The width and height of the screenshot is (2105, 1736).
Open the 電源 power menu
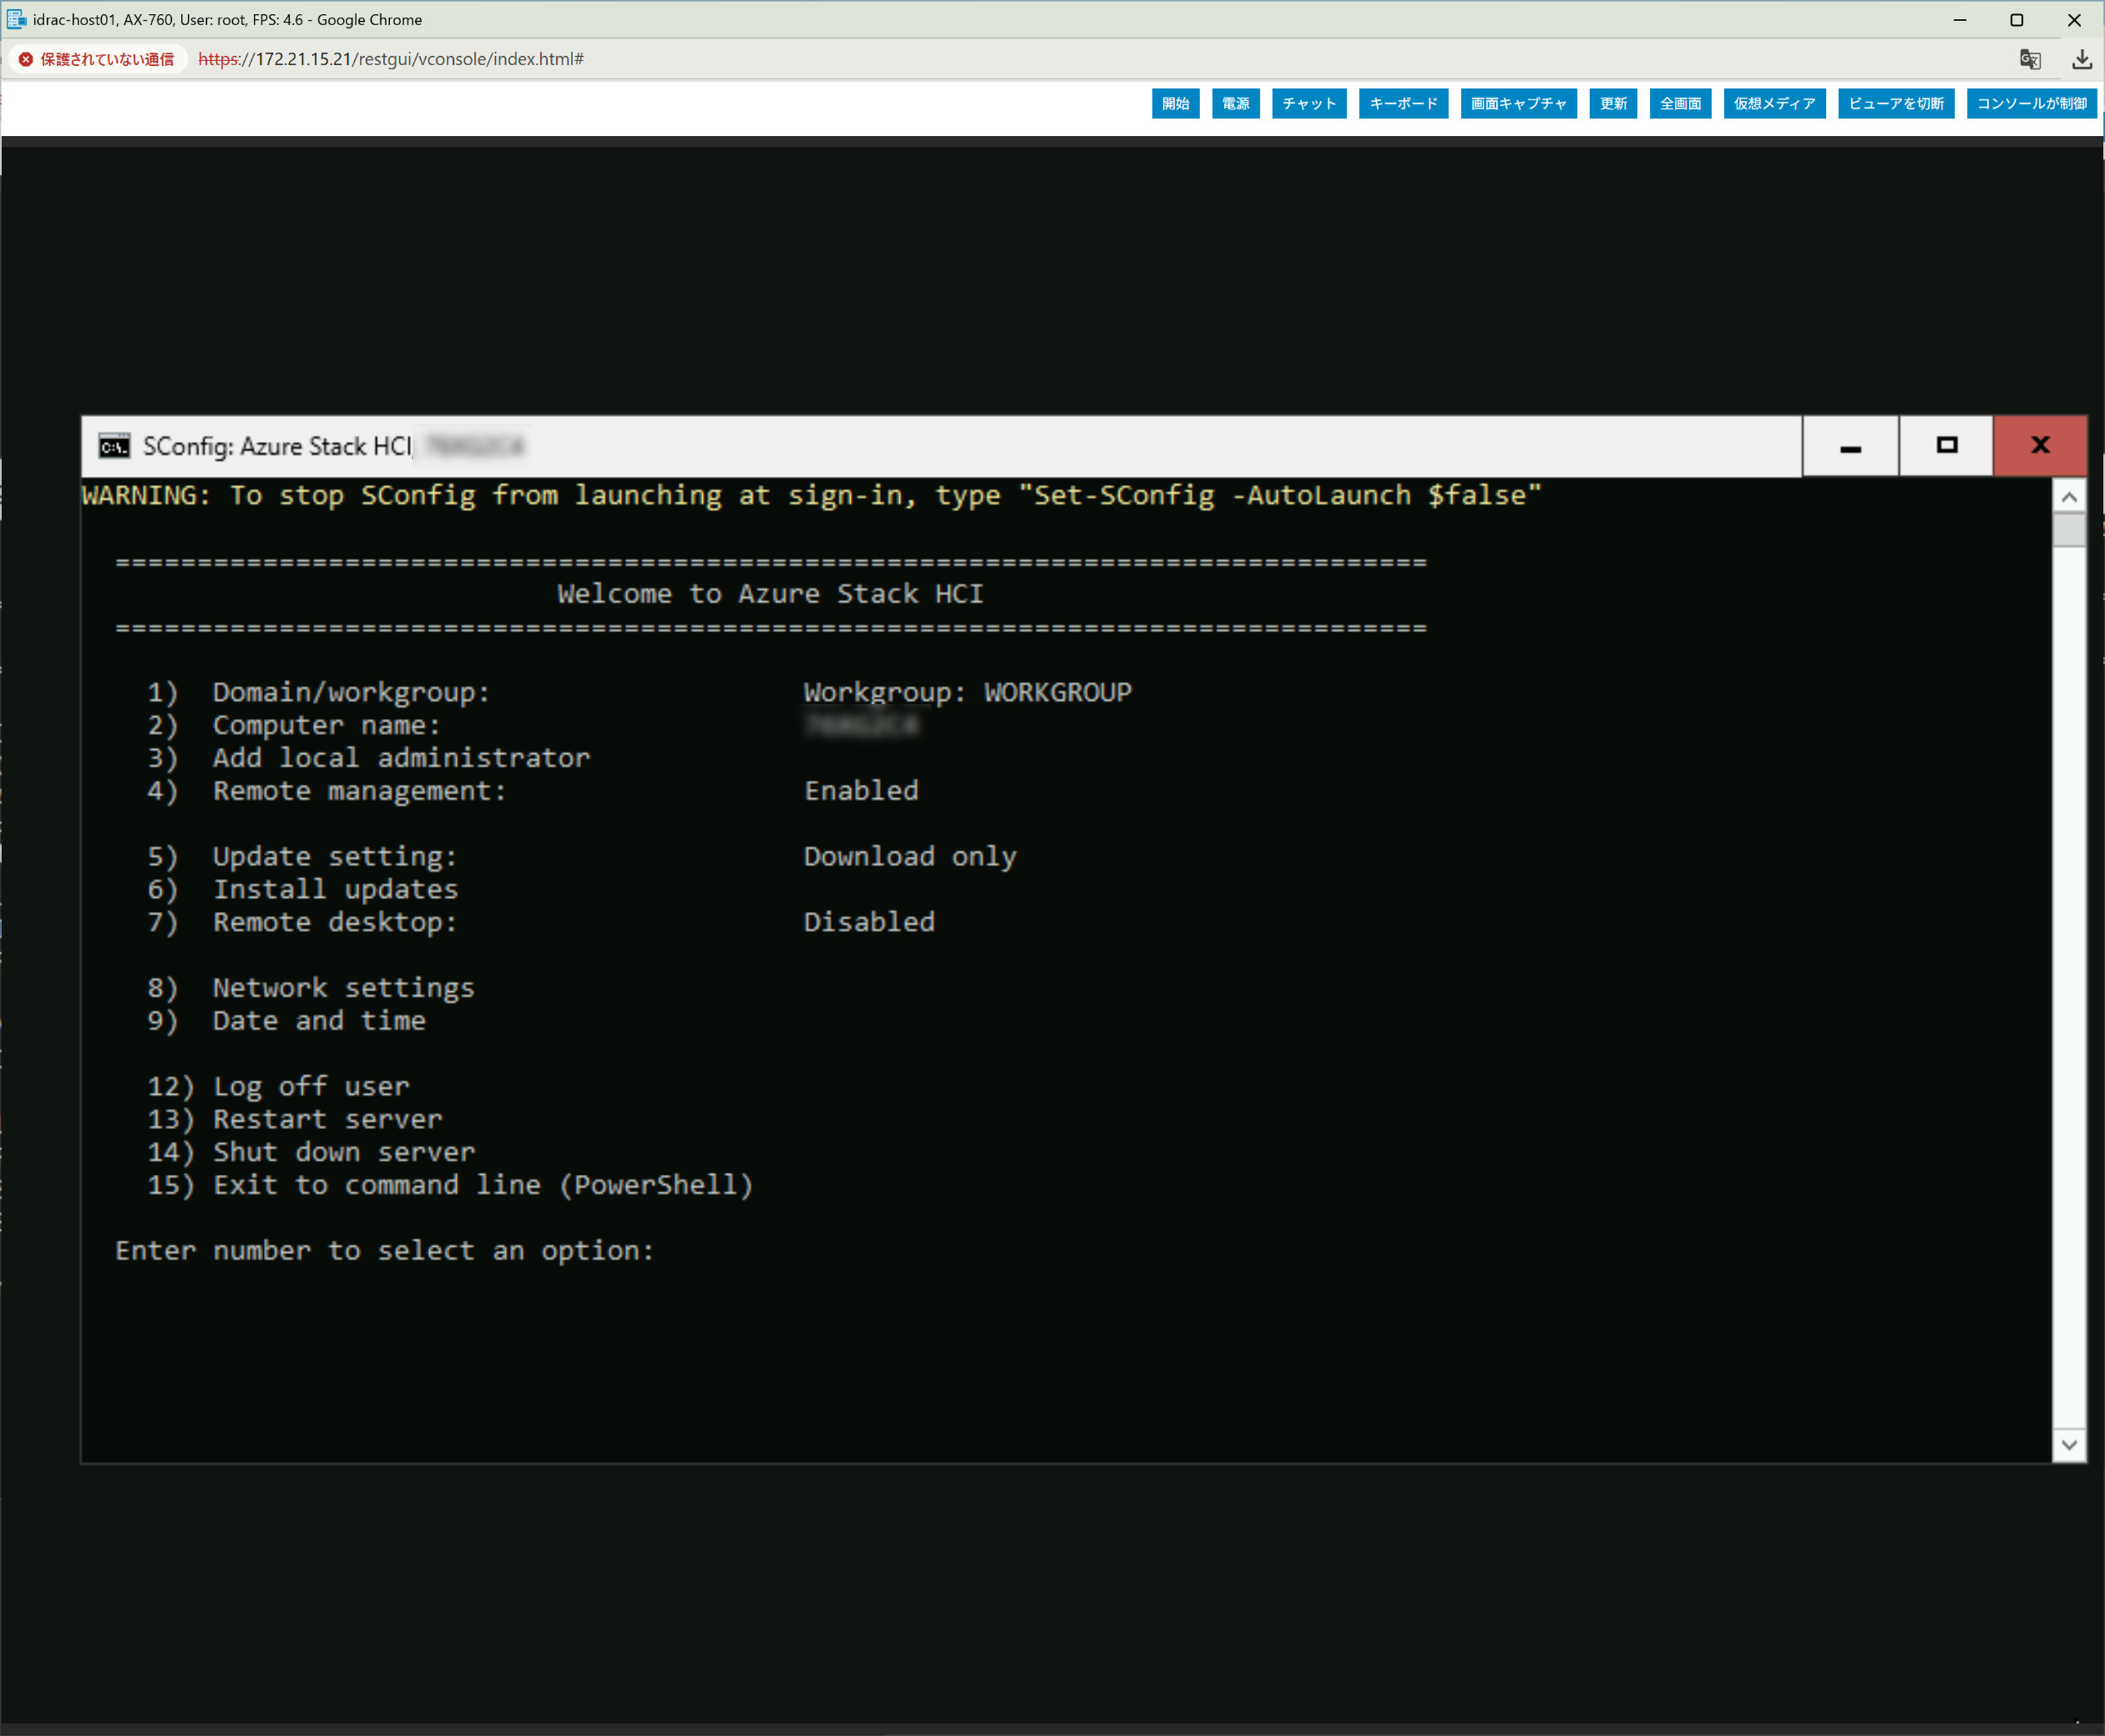pyautogui.click(x=1235, y=104)
